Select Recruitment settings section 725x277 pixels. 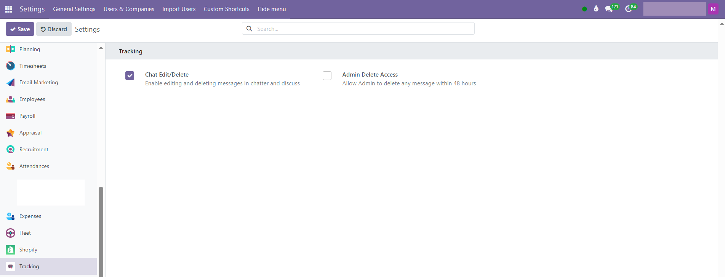[x=48, y=149]
